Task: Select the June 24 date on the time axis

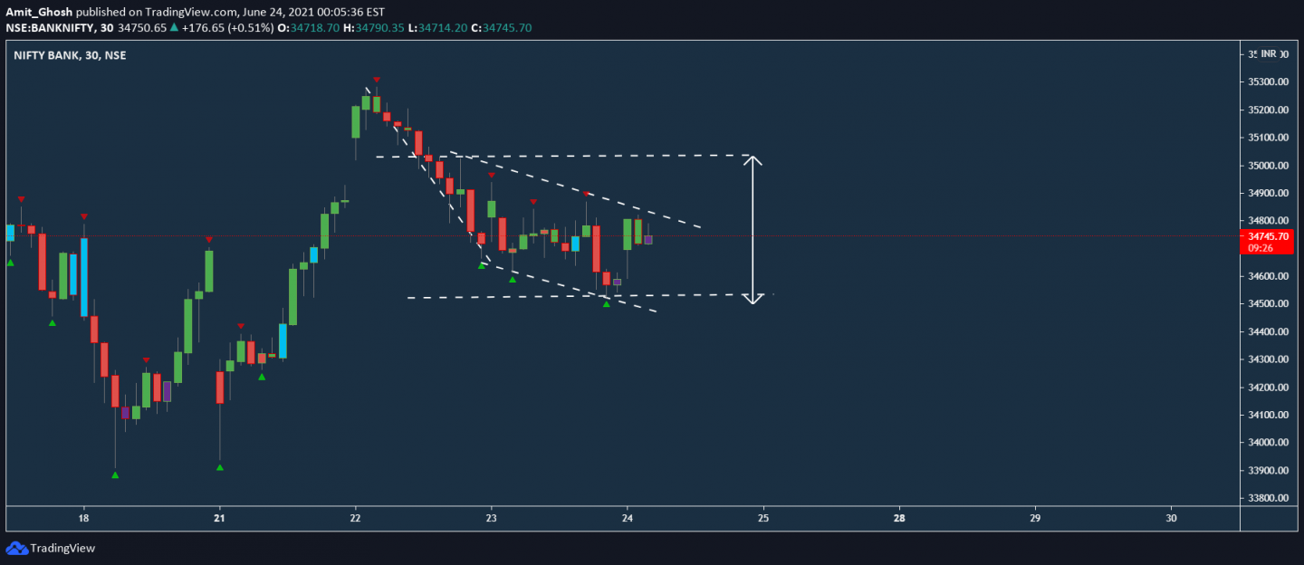Action: point(627,518)
